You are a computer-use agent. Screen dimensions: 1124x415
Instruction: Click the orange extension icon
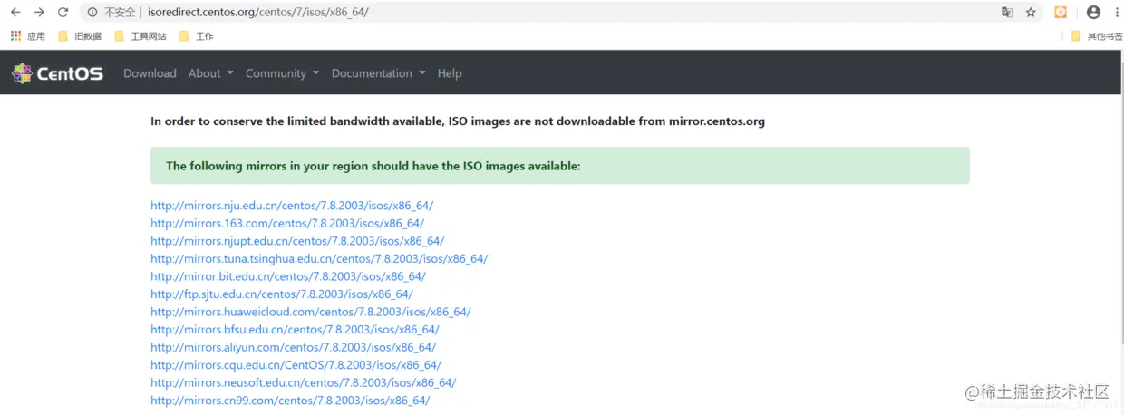[x=1061, y=13]
